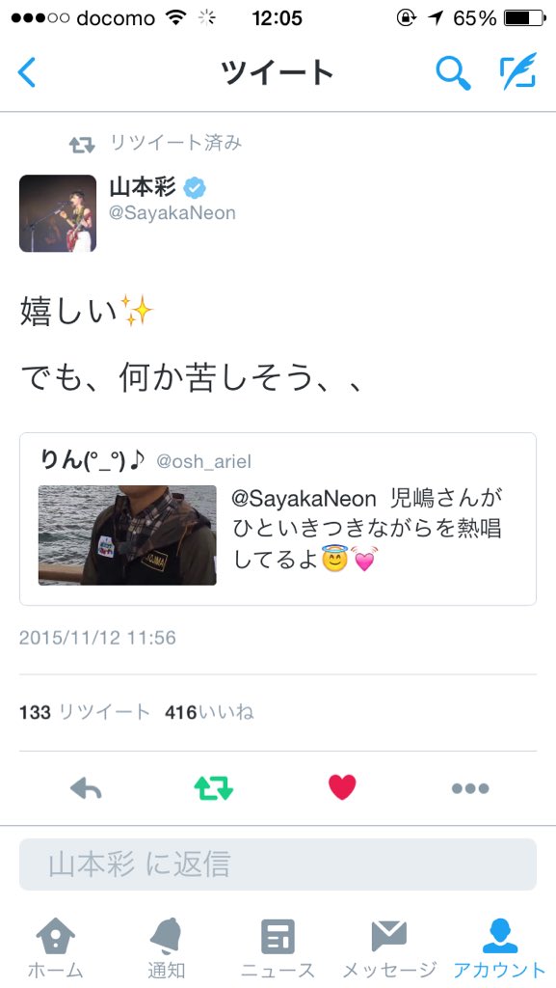View the 416 いいね list
Image resolution: width=556 pixels, height=988 pixels.
[209, 712]
